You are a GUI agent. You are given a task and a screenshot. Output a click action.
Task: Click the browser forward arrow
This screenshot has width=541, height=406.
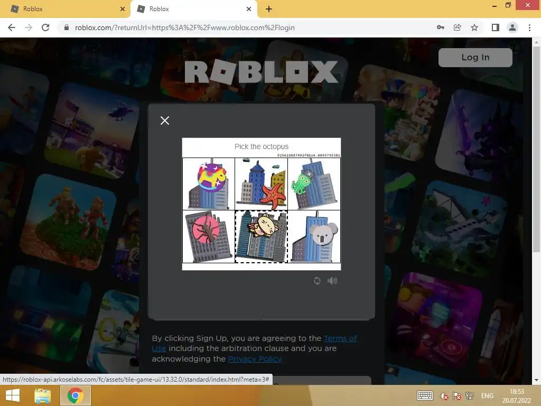point(29,27)
